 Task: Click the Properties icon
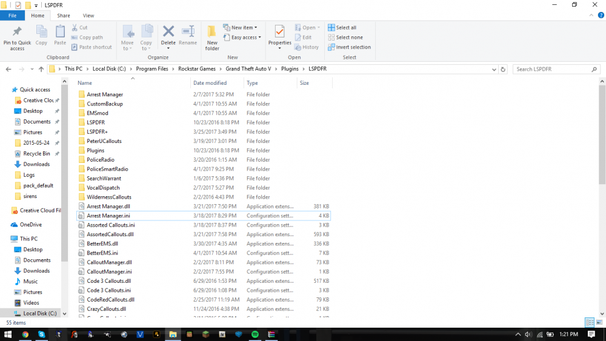(x=279, y=31)
